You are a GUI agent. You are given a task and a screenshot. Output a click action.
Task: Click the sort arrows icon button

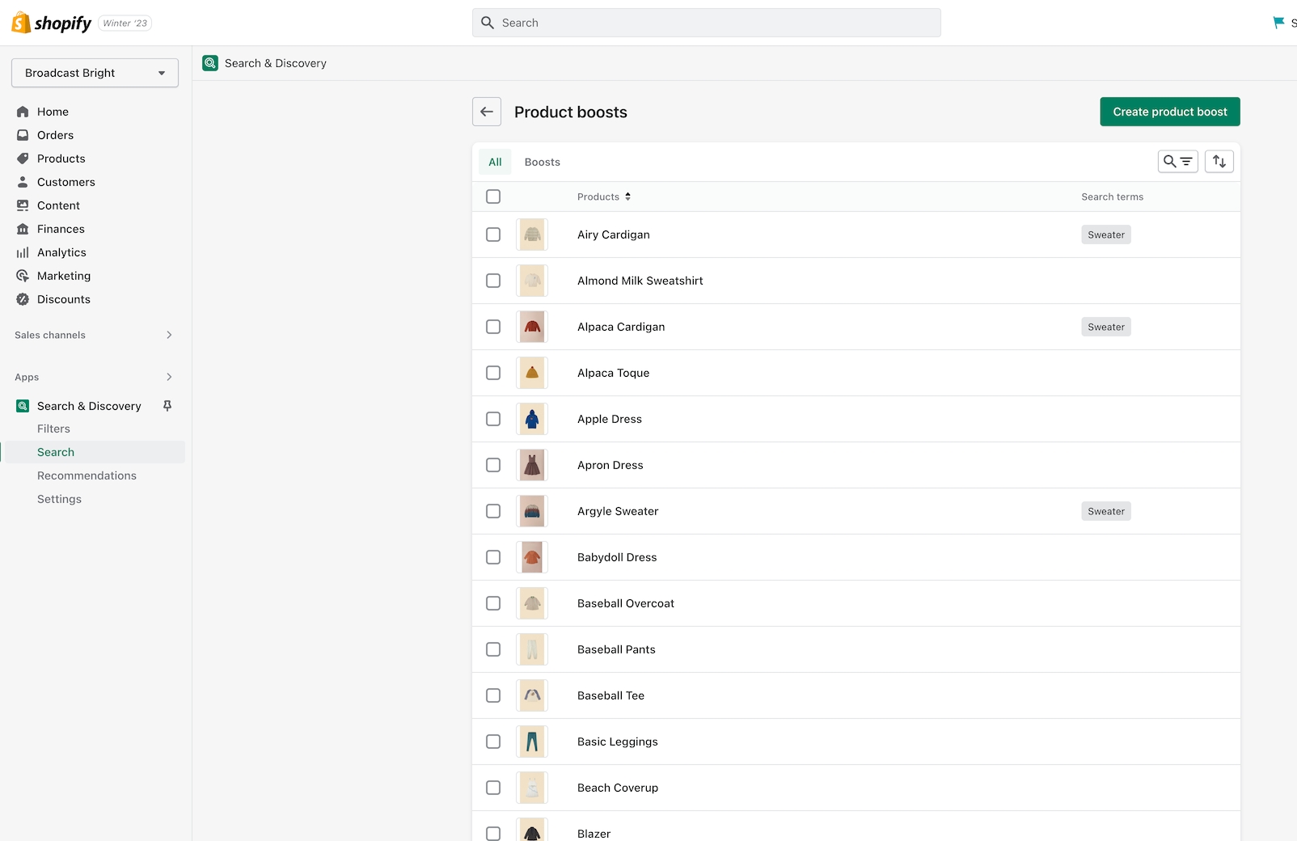(1219, 162)
